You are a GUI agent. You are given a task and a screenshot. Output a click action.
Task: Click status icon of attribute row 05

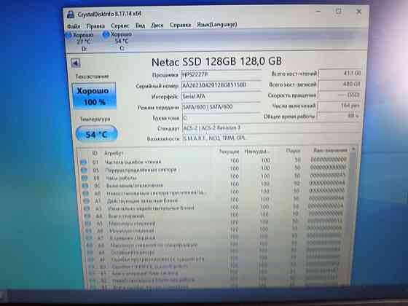(x=84, y=170)
